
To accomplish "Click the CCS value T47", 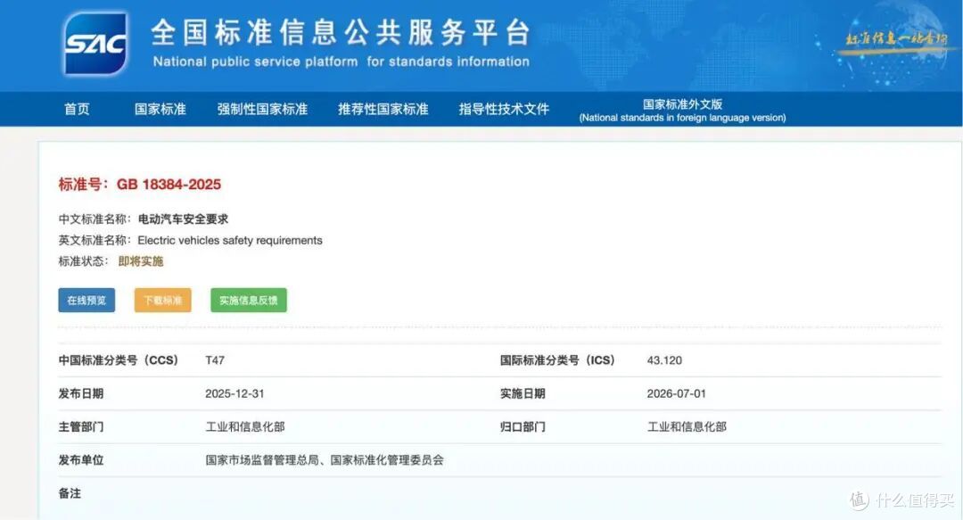I will pyautogui.click(x=215, y=360).
